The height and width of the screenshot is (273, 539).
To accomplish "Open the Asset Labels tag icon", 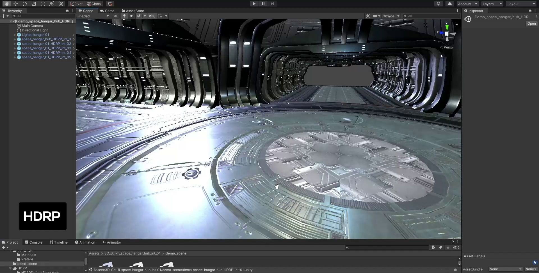I will pos(535,263).
